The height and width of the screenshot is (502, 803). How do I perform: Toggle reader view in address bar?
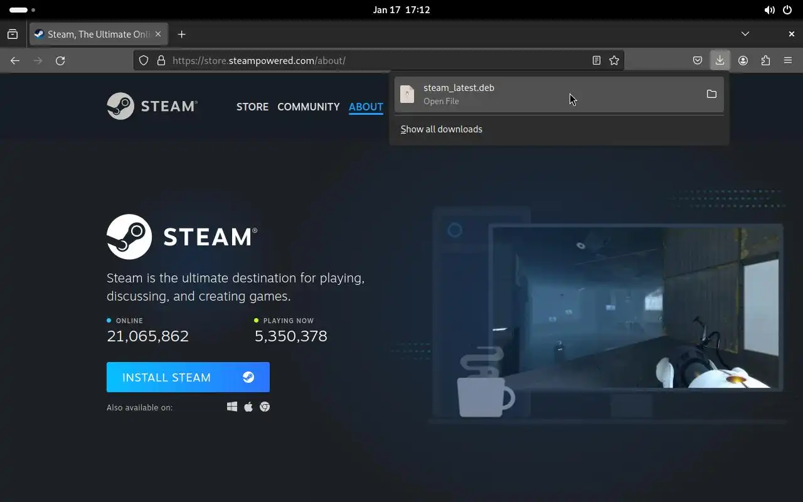[x=597, y=60]
